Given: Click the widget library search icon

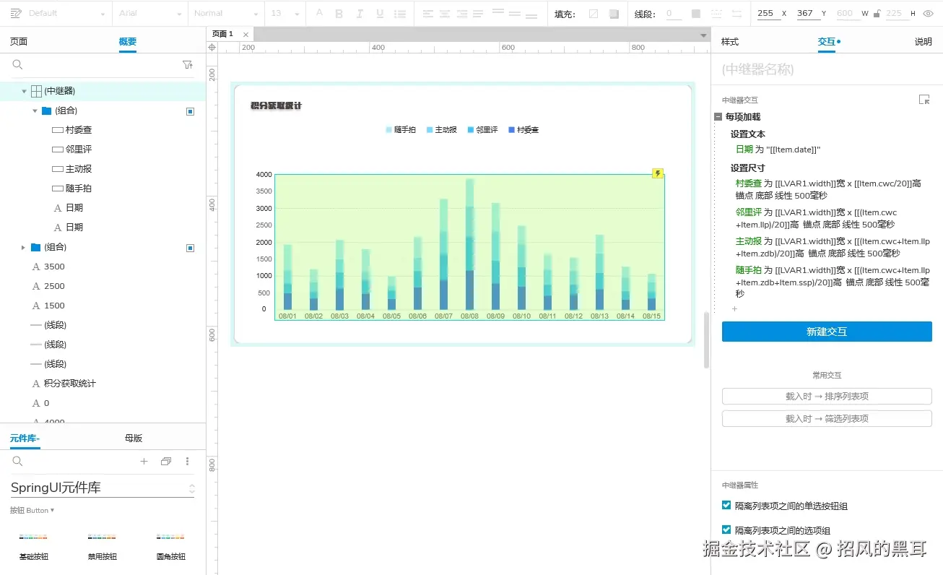Looking at the screenshot, I should pyautogui.click(x=18, y=461).
